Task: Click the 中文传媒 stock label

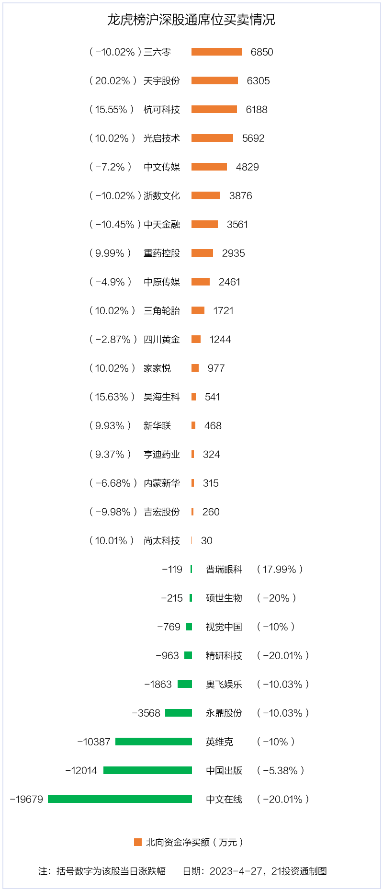Action: coord(162,167)
